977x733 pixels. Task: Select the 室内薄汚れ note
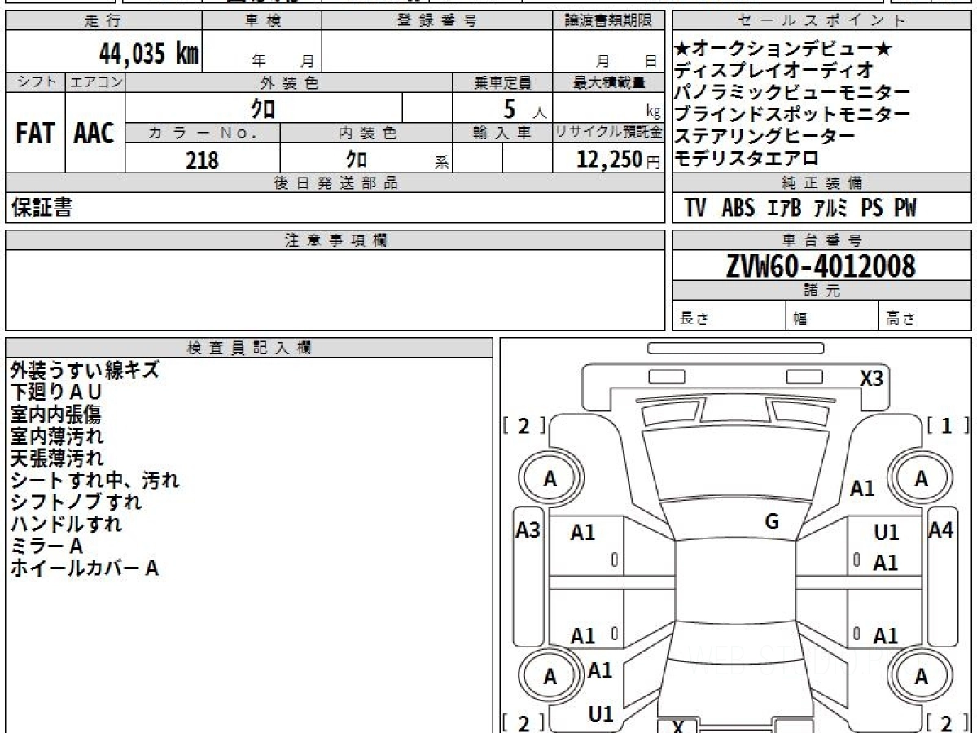click(x=57, y=437)
